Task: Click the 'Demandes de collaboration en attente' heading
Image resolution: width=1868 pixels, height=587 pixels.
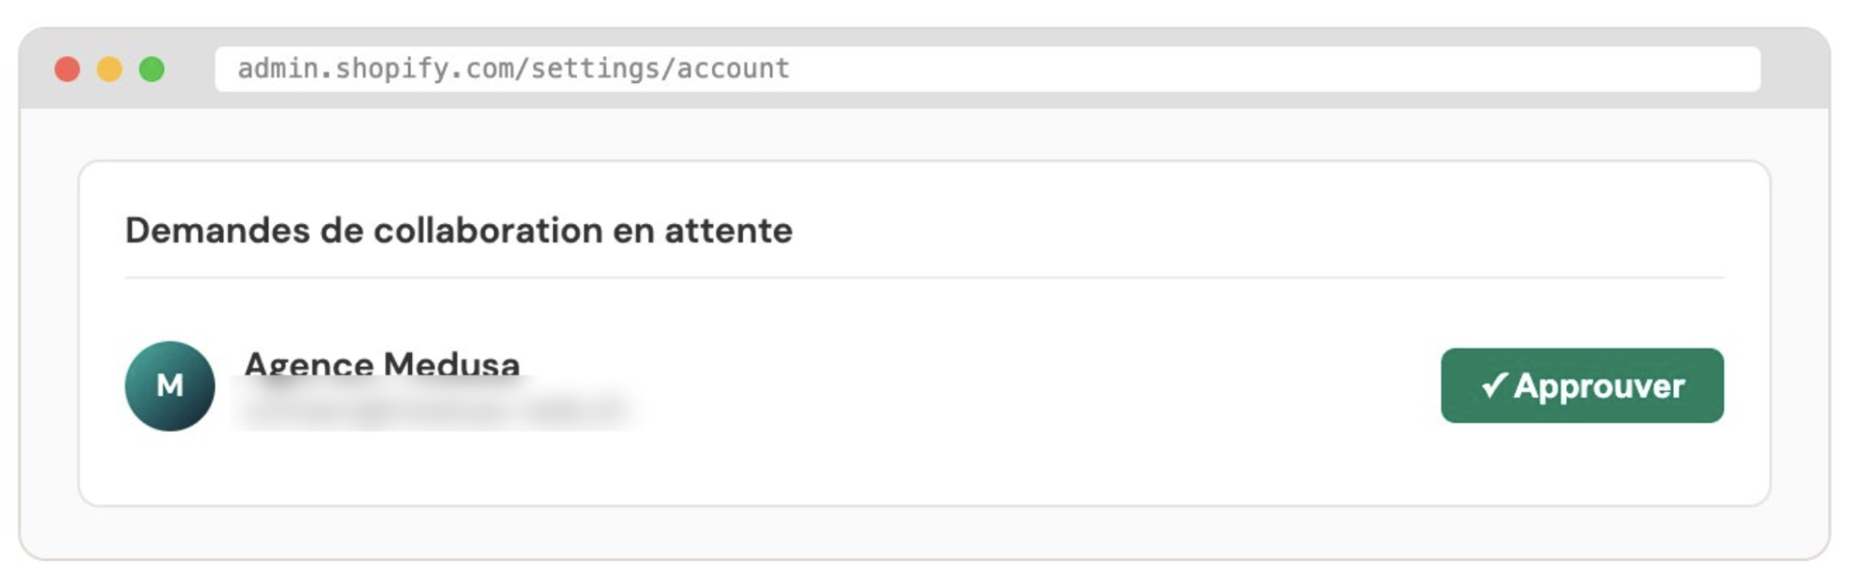Action: click(459, 231)
